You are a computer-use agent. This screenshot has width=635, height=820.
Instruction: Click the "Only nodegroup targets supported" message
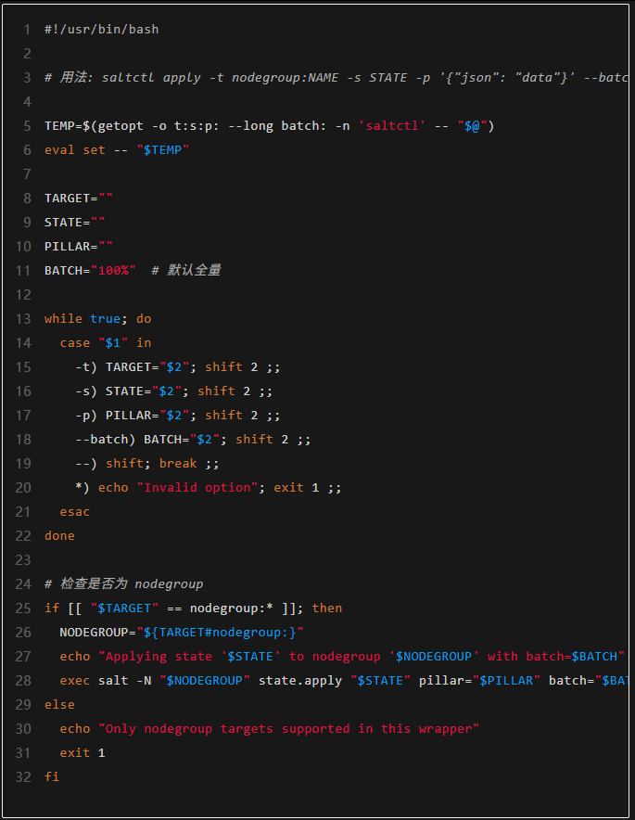[x=288, y=729]
